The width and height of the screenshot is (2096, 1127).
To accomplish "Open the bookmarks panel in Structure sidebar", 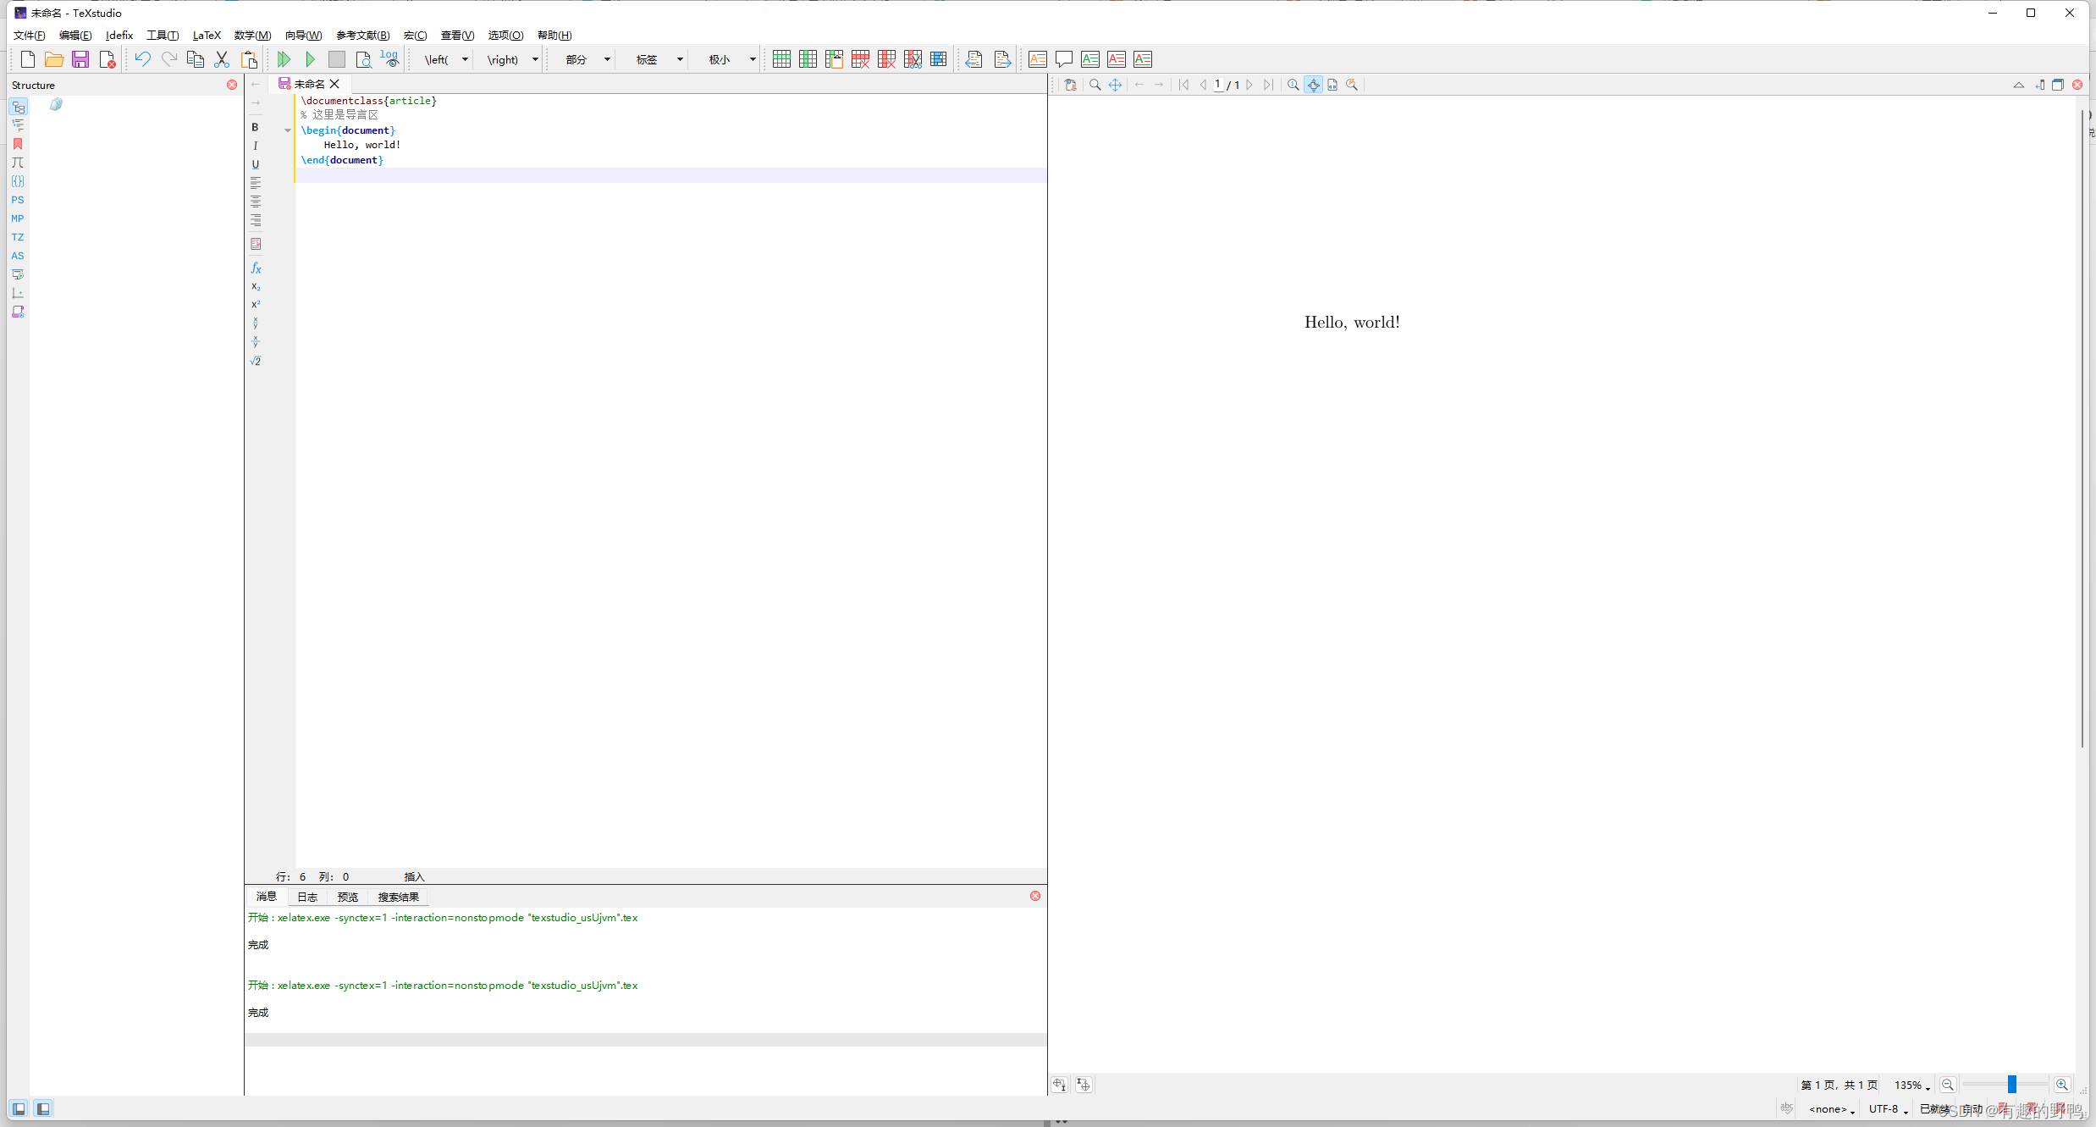I will pyautogui.click(x=18, y=144).
